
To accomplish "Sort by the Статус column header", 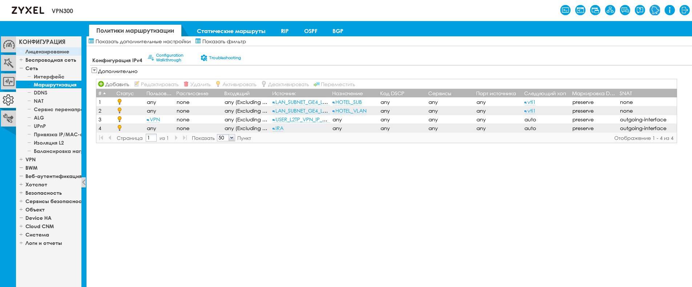I will click(125, 93).
